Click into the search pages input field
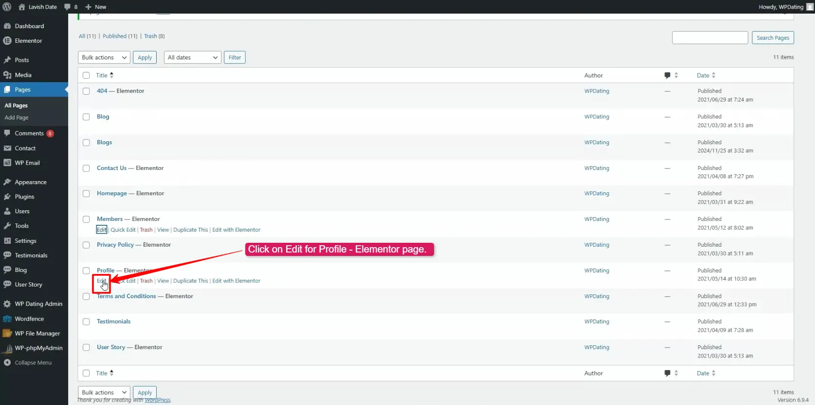 (709, 38)
